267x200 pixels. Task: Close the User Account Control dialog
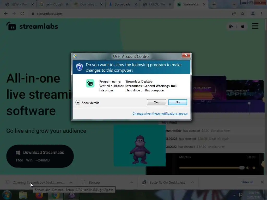point(186,55)
